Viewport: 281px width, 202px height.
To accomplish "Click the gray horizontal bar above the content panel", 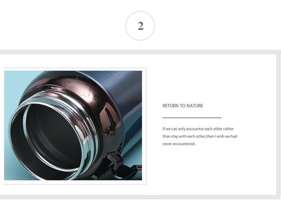I will tap(140, 52).
